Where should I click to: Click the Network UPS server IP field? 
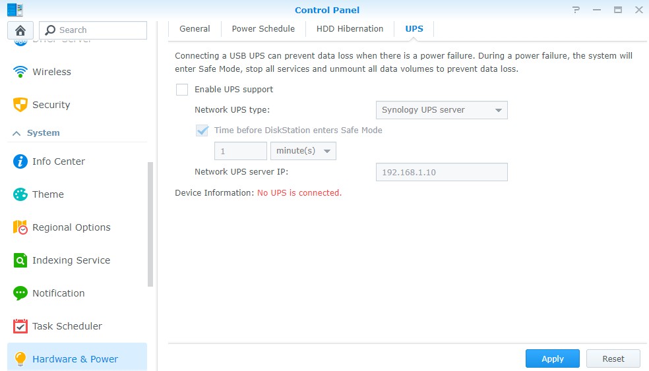(x=441, y=173)
